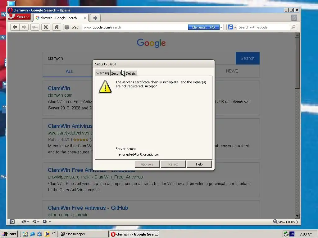Click the Help button in Security Issue
318x238 pixels.
(x=199, y=164)
